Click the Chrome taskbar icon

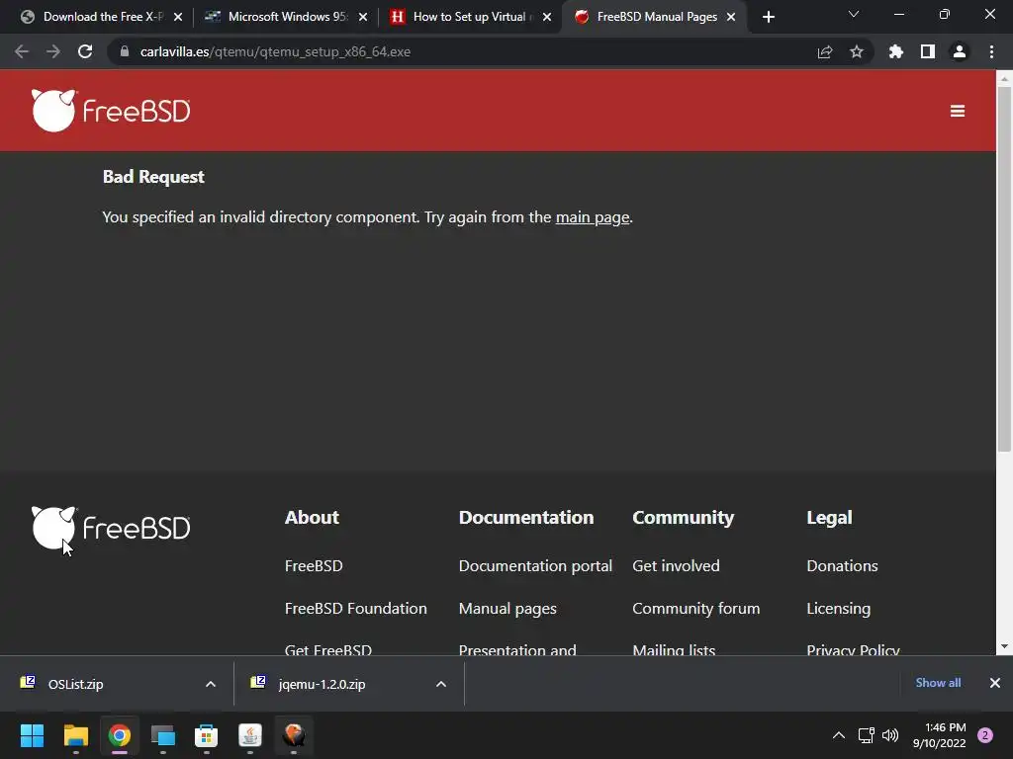coord(120,735)
